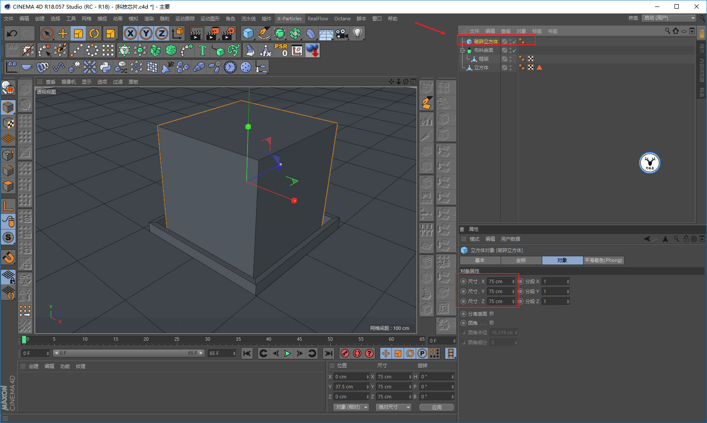Switch to 坐标 attribute tab
This screenshot has height=423, width=707.
coord(521,260)
